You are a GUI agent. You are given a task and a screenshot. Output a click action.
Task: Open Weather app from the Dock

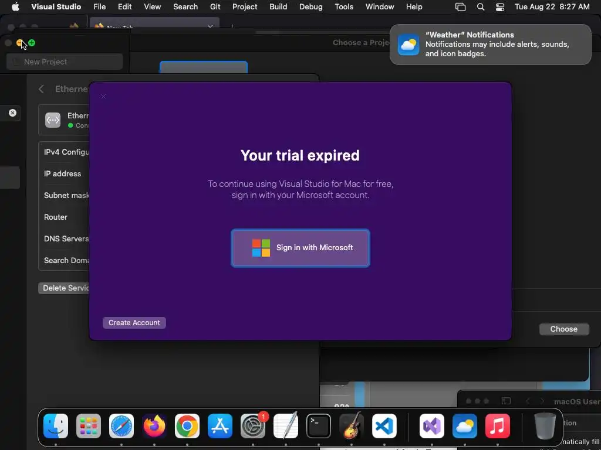point(465,426)
